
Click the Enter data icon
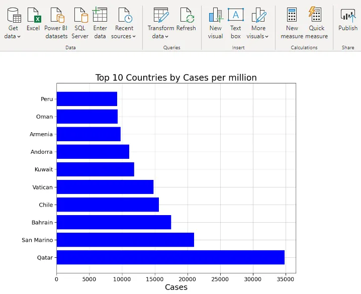click(100, 15)
